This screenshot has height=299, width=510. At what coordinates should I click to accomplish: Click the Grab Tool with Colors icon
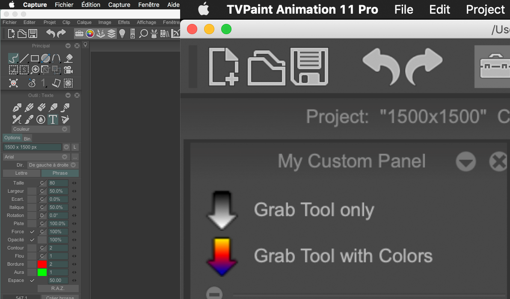(222, 257)
